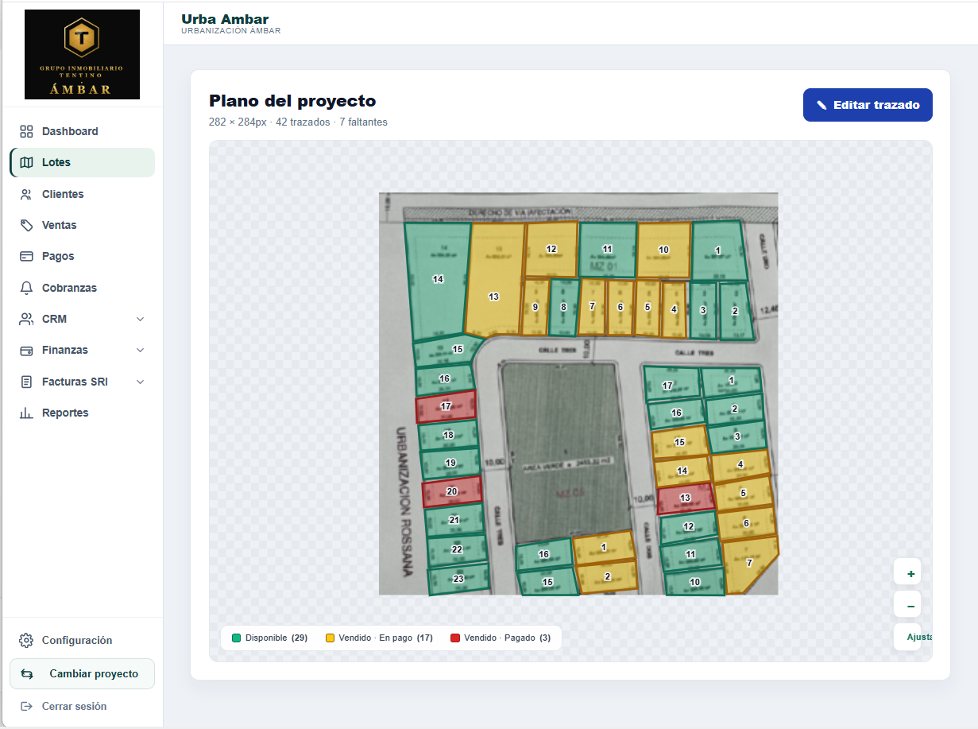The width and height of the screenshot is (978, 729).
Task: Expand the Finanzas submenu chevron
Action: [x=141, y=350]
